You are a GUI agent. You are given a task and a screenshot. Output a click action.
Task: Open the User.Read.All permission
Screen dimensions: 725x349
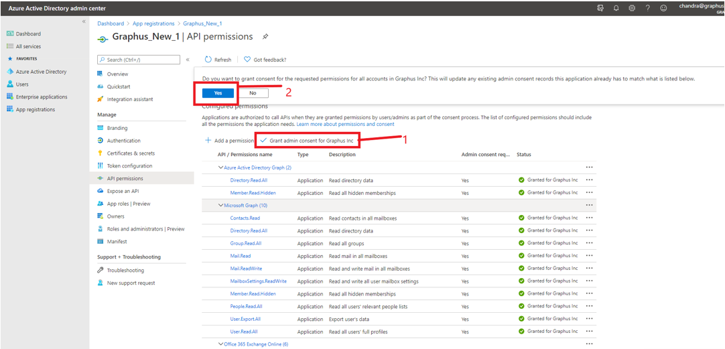tap(244, 332)
